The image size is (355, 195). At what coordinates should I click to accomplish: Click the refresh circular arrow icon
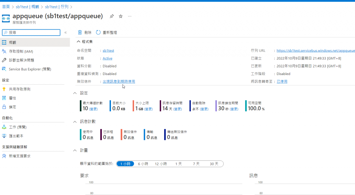point(98,32)
